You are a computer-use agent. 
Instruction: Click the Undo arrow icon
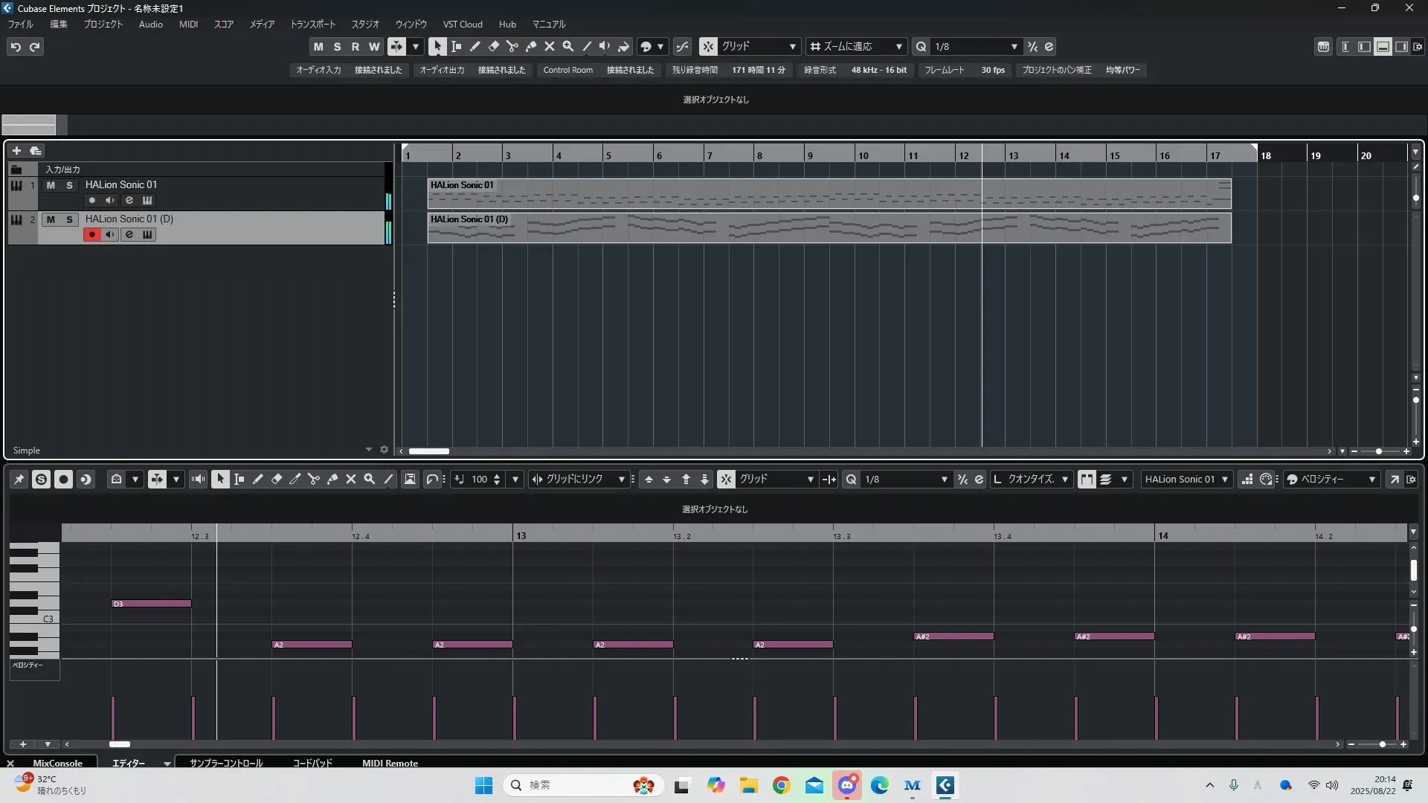[x=16, y=47]
